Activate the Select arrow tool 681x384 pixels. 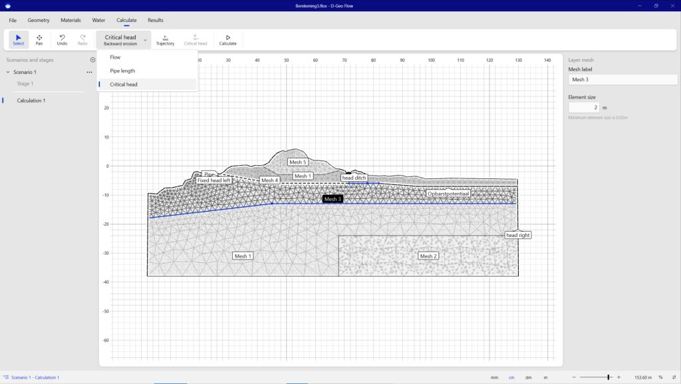pos(19,40)
